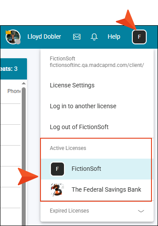The width and height of the screenshot is (158, 226).
Task: Click the FictionSoft icon in Active Licenses
Action: [57, 169]
